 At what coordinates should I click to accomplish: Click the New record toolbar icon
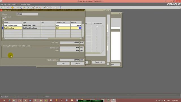click(2, 8)
